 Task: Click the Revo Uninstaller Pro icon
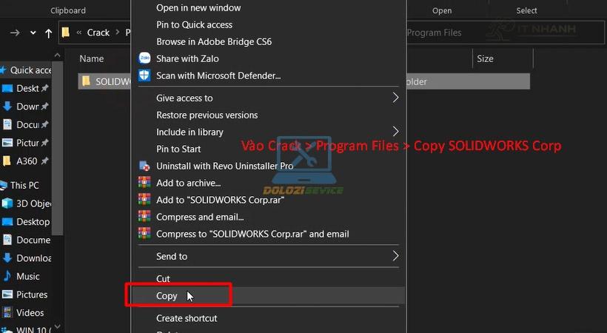[x=144, y=166]
